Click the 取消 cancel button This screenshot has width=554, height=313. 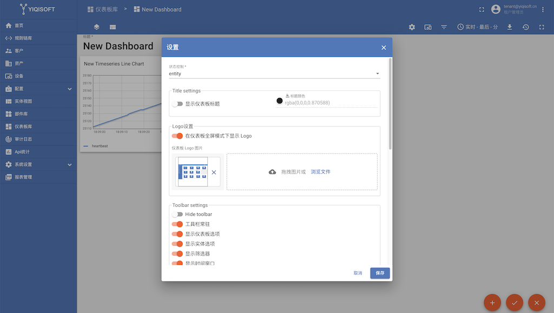[358, 273]
